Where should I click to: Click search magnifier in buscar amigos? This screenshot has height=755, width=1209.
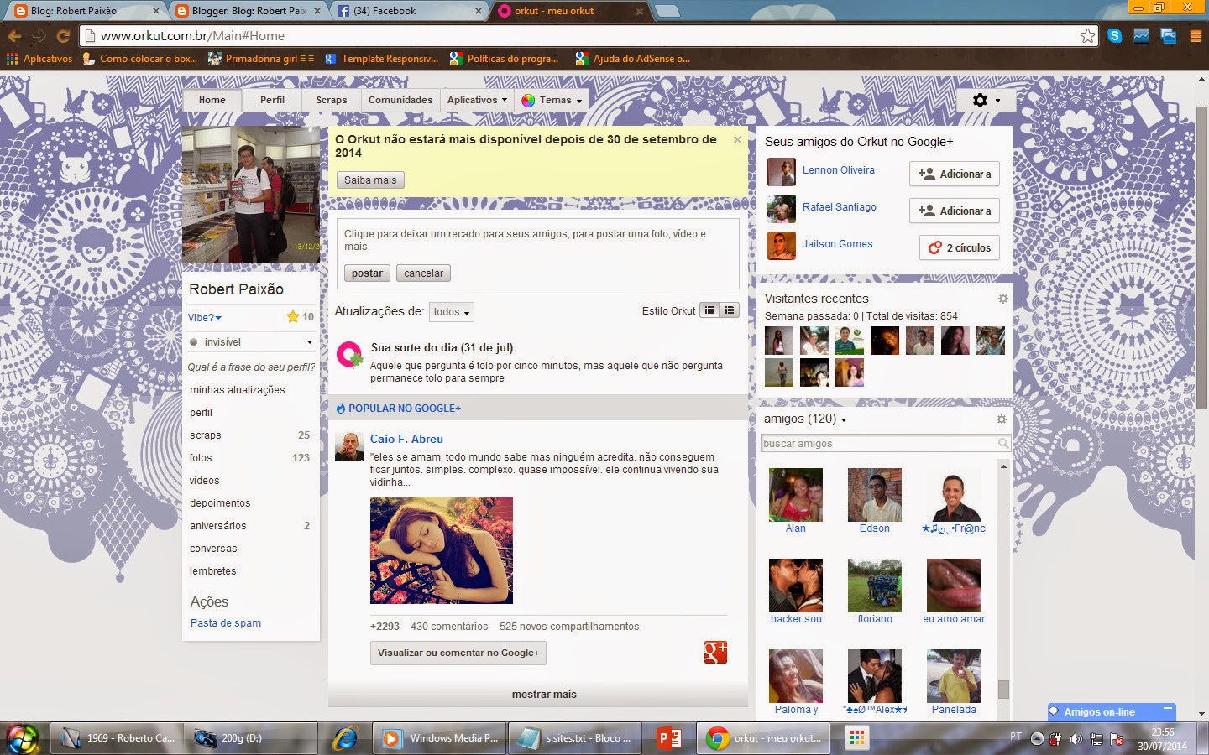[x=1002, y=443]
